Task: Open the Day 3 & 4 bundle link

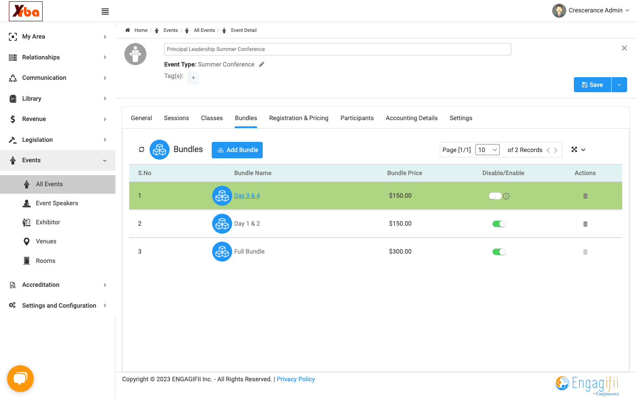Action: point(247,196)
